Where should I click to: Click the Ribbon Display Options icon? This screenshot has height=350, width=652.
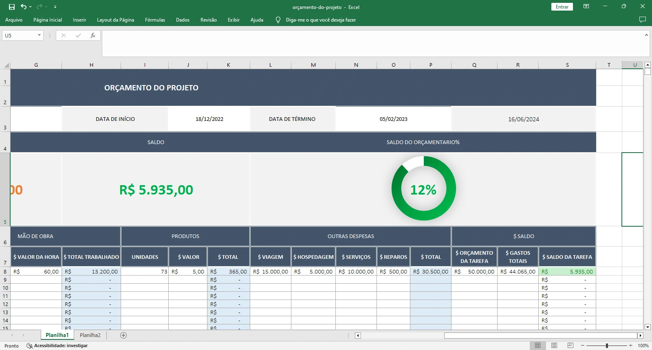(586, 7)
